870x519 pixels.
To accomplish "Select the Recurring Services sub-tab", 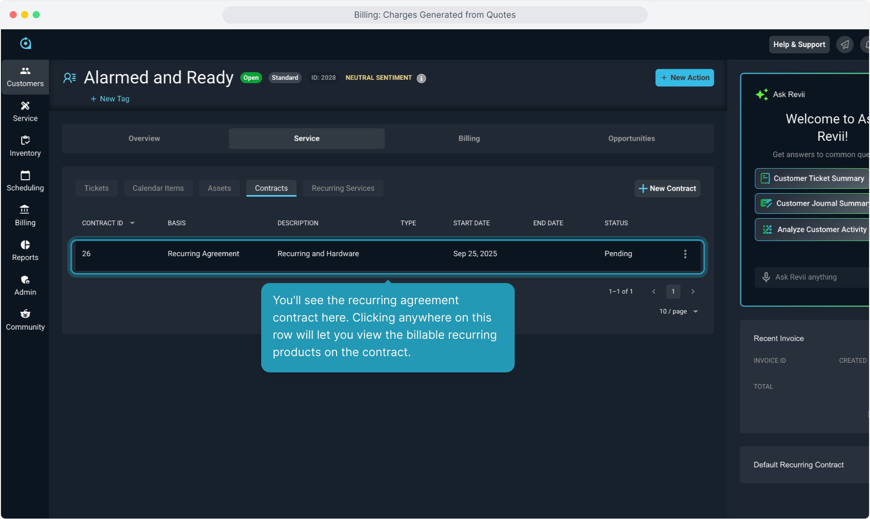I will point(343,188).
